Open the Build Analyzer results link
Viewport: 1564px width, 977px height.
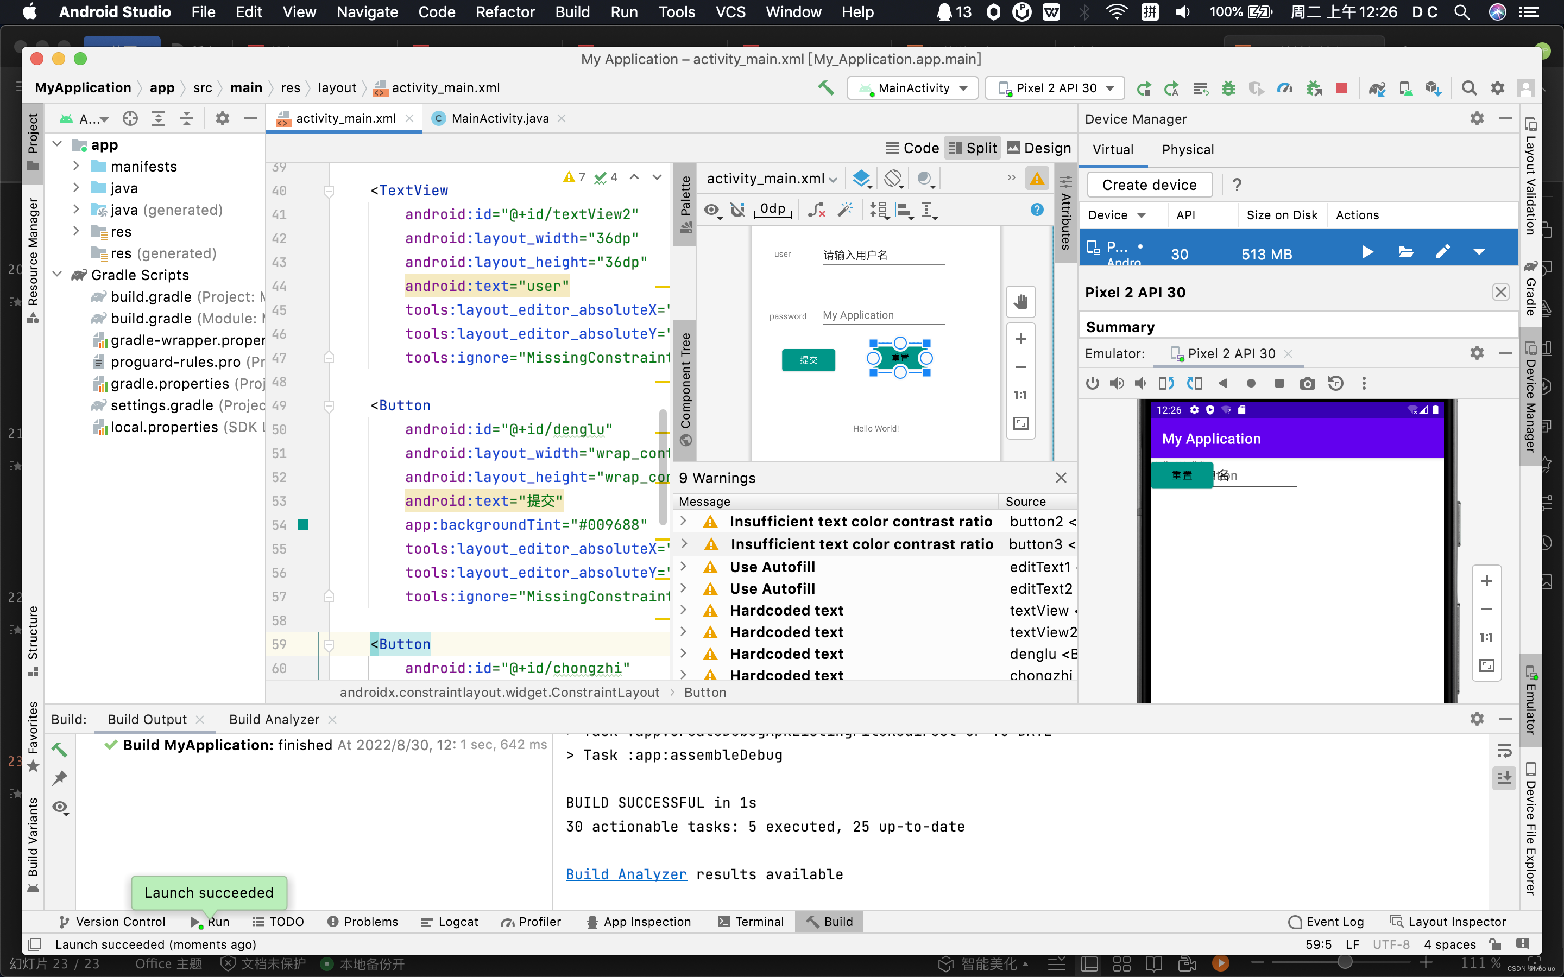tap(625, 874)
